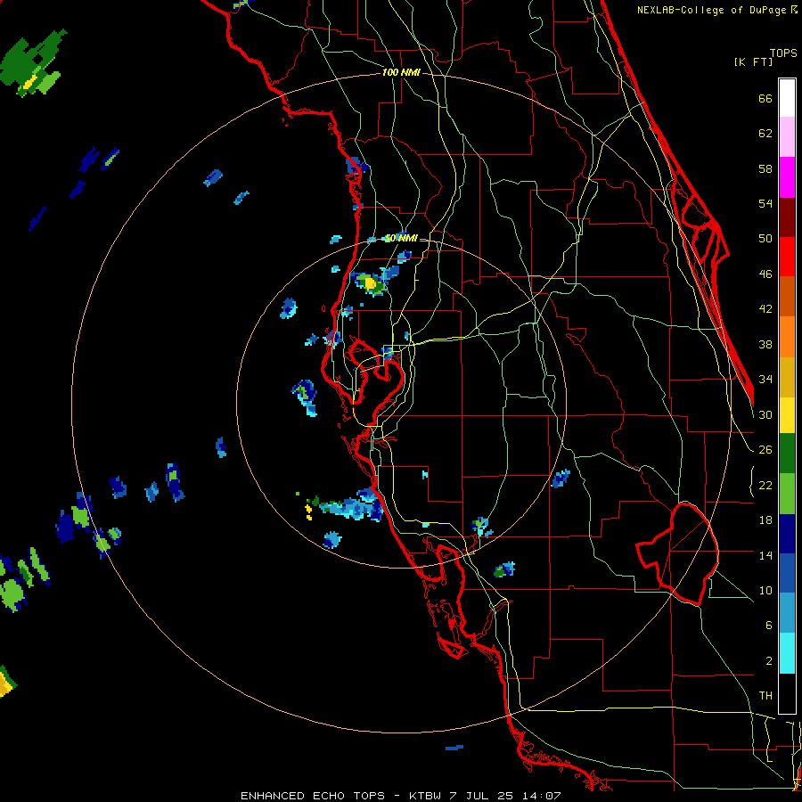802x802 pixels.
Task: Click the legend value 42
Action: [765, 308]
